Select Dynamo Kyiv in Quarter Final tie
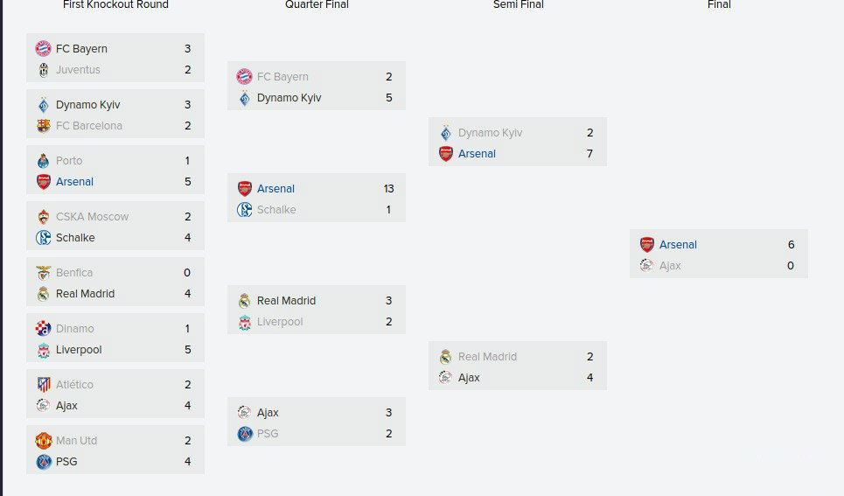Image resolution: width=844 pixels, height=496 pixels. [289, 98]
